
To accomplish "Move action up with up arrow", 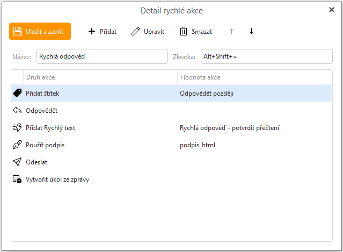I will pos(231,31).
